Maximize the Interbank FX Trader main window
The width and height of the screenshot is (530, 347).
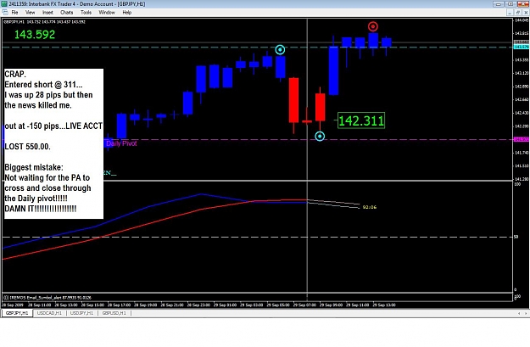510,4
